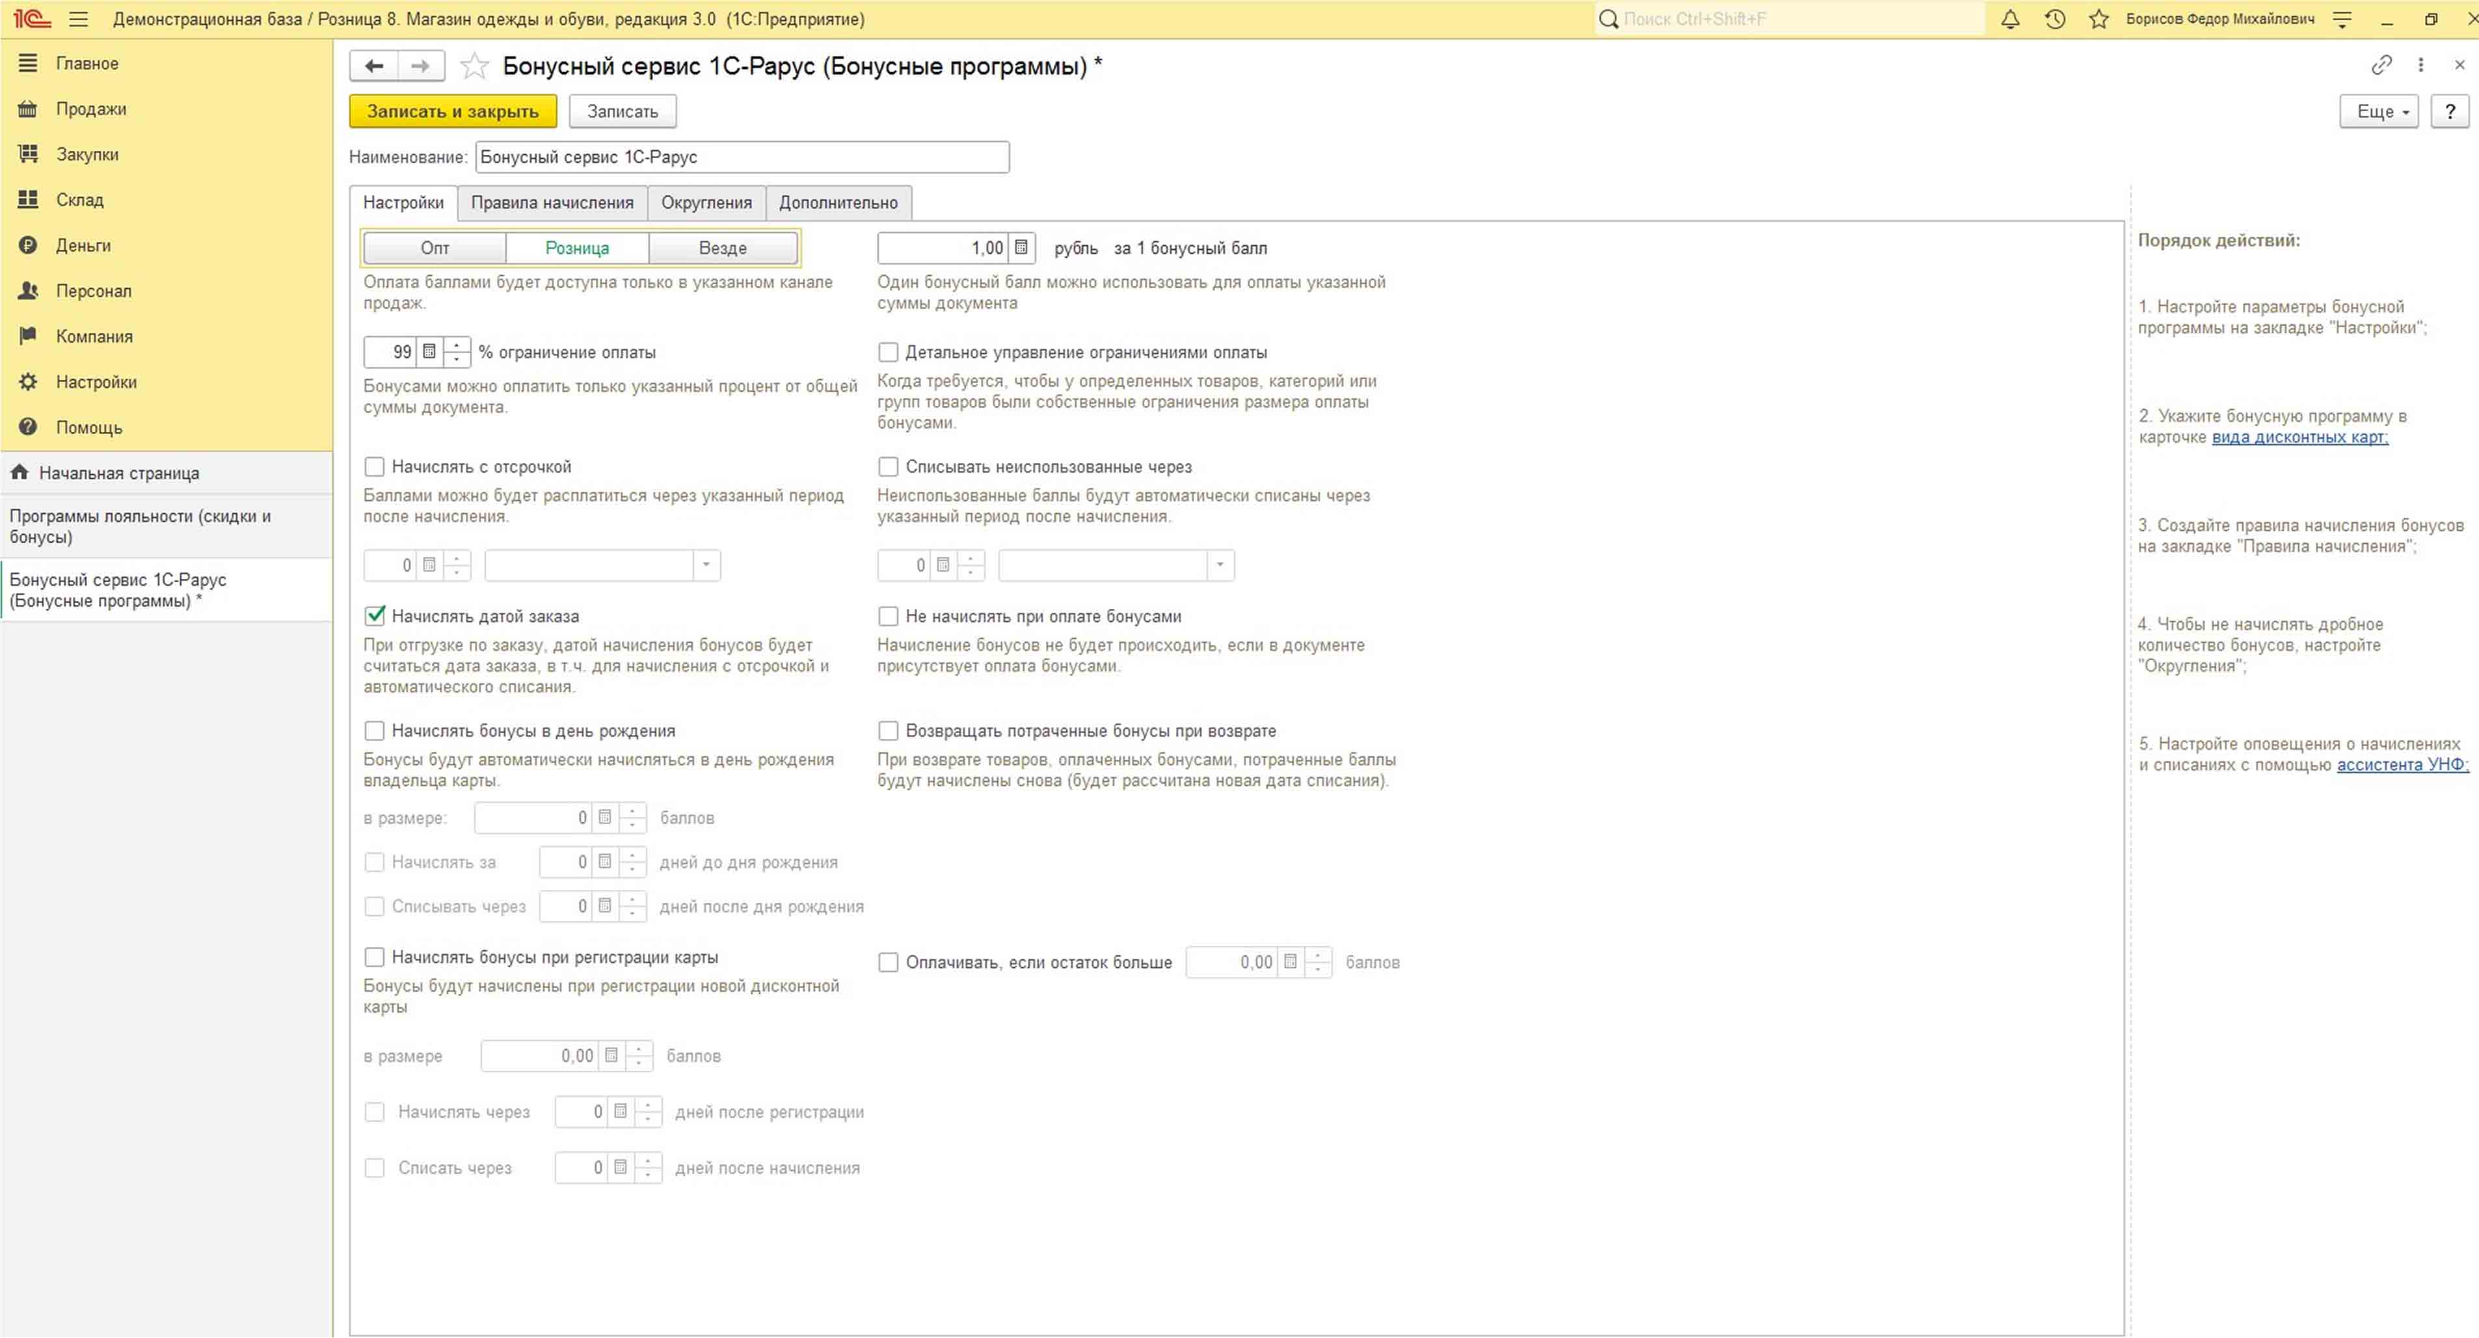Open service settings icon next to username
The width and height of the screenshot is (2479, 1338).
pos(2342,20)
